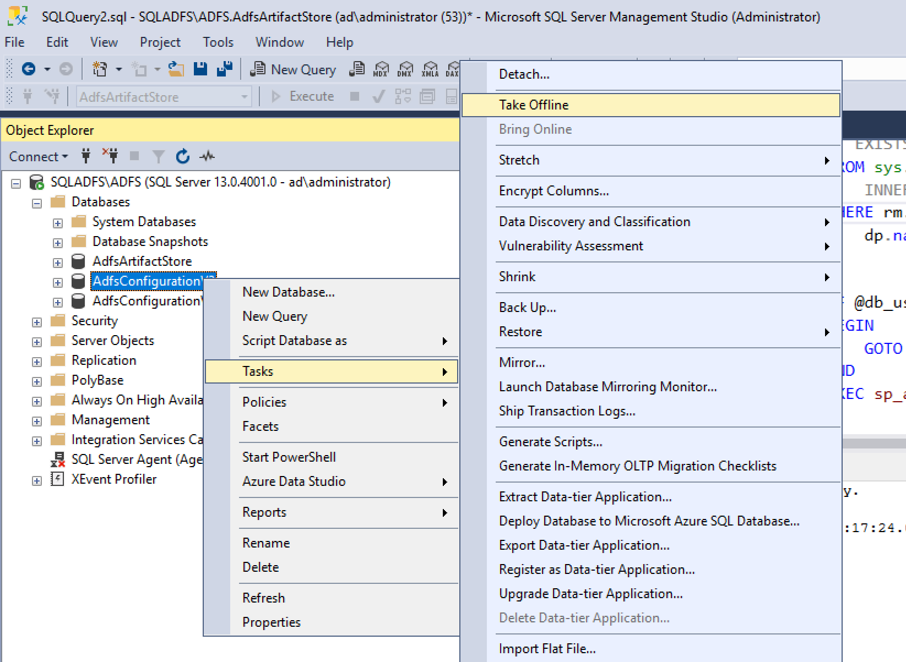
Task: Open the Connect dropdown in Object Explorer
Action: [39, 156]
